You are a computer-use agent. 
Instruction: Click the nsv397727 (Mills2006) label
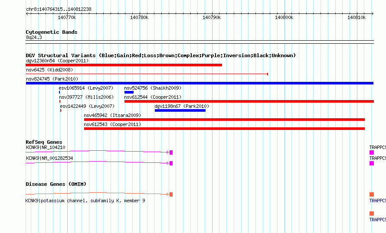tap(86, 97)
